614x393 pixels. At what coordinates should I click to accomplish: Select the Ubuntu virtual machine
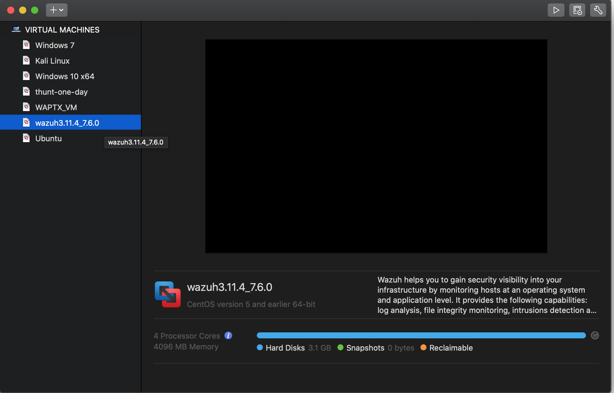tap(48, 139)
